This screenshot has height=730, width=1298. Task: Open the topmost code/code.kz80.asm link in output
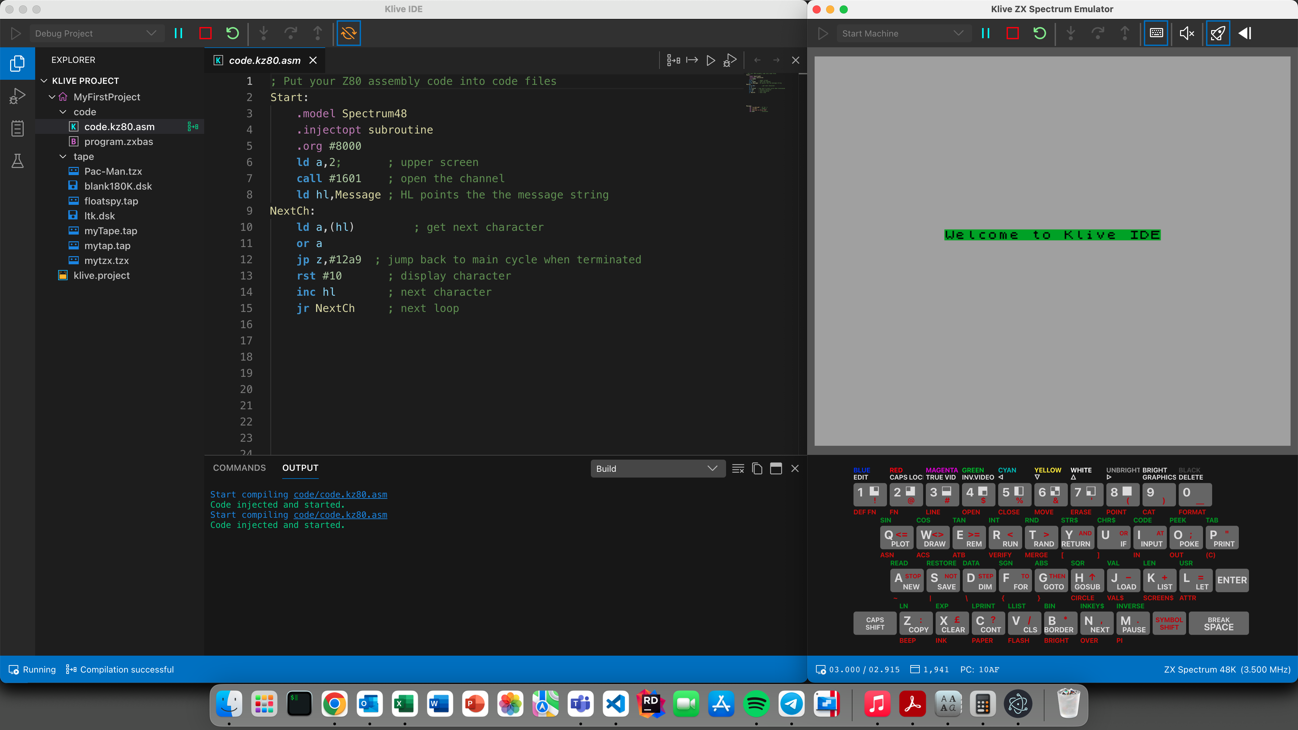coord(340,495)
